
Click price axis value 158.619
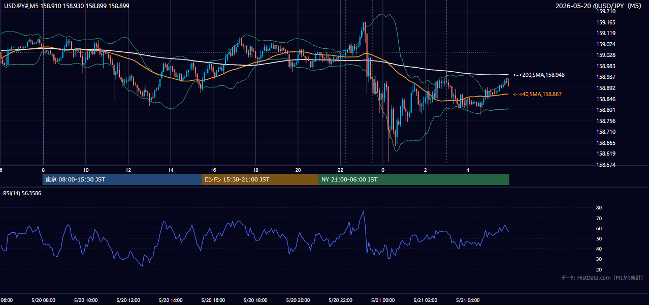(605, 154)
